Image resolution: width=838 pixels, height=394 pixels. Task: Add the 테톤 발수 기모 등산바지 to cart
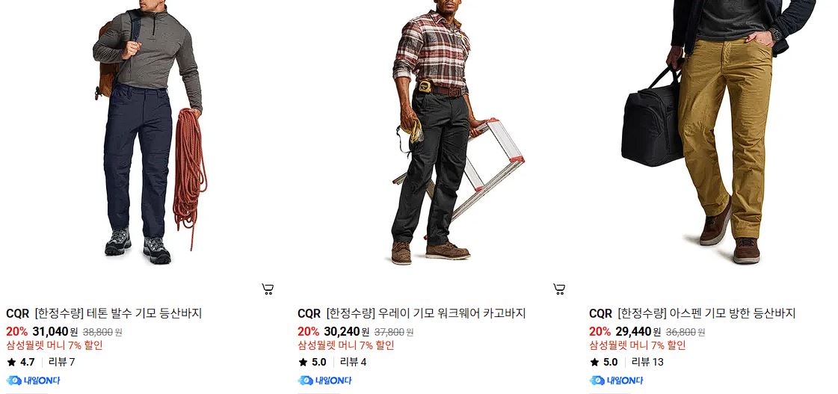(x=268, y=289)
